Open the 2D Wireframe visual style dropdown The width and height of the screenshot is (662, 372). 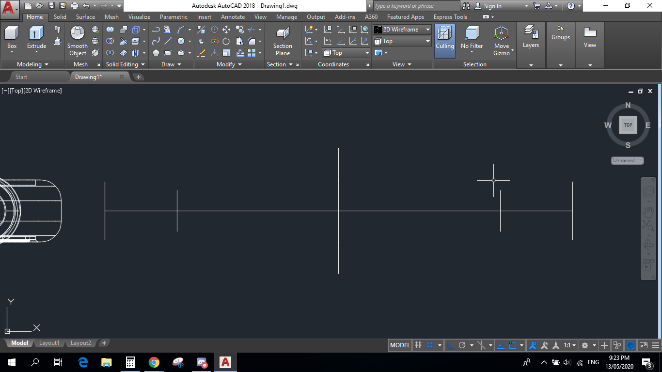(x=402, y=30)
